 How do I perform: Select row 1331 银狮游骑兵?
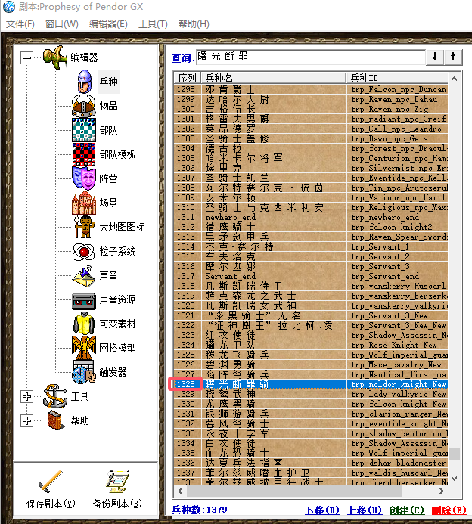pos(311,414)
